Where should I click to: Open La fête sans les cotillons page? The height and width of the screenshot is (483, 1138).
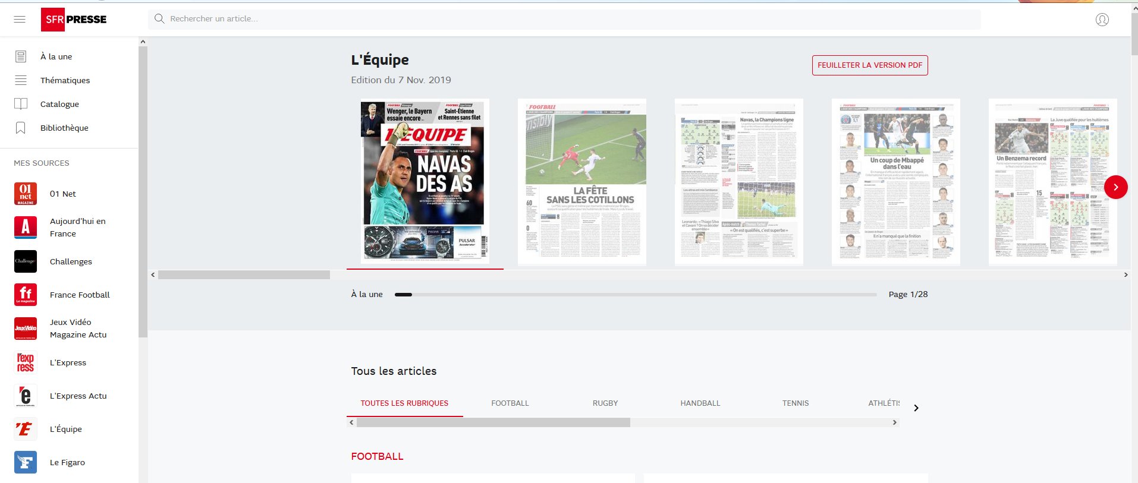581,181
